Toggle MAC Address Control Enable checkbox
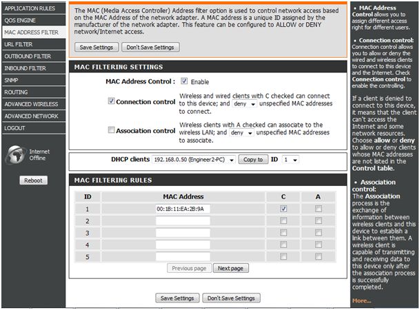Image resolution: width=420 pixels, height=310 pixels. [x=184, y=81]
